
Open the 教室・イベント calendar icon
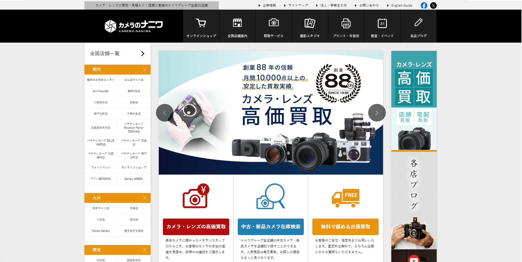(382, 23)
